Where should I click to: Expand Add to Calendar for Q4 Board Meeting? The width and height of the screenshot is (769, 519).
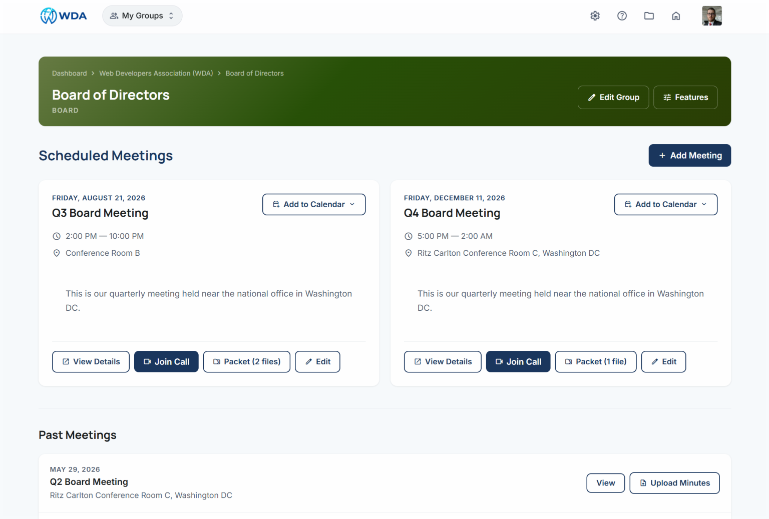tap(666, 205)
